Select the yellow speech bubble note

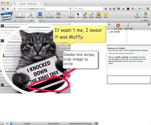[79, 34]
